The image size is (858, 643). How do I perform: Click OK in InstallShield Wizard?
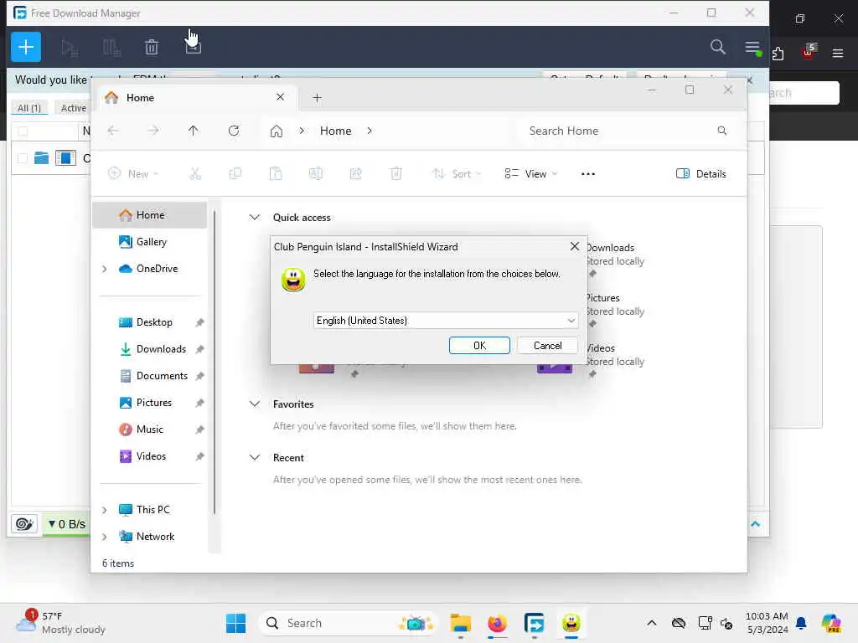tap(479, 346)
